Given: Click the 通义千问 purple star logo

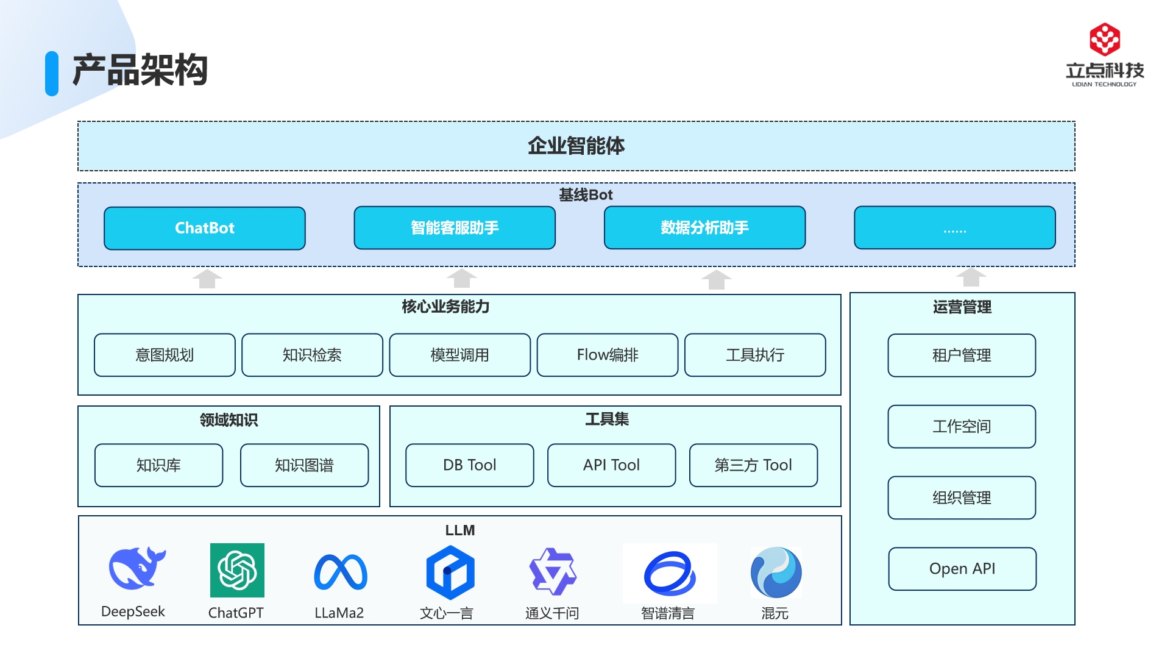Looking at the screenshot, I should 553,571.
